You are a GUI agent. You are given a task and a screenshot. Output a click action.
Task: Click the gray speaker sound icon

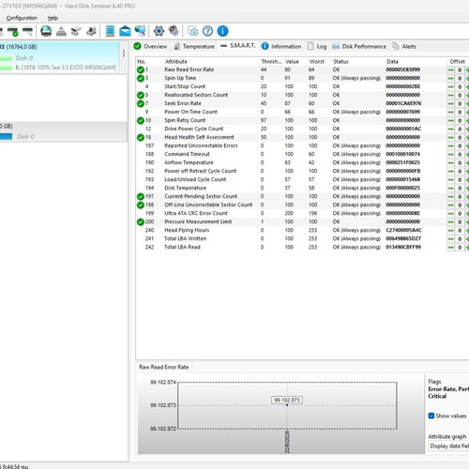click(x=174, y=31)
